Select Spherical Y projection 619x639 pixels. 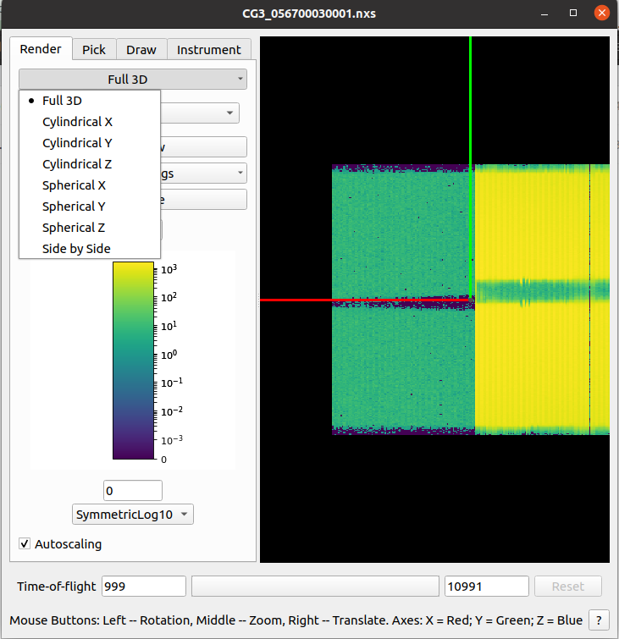pyautogui.click(x=90, y=207)
